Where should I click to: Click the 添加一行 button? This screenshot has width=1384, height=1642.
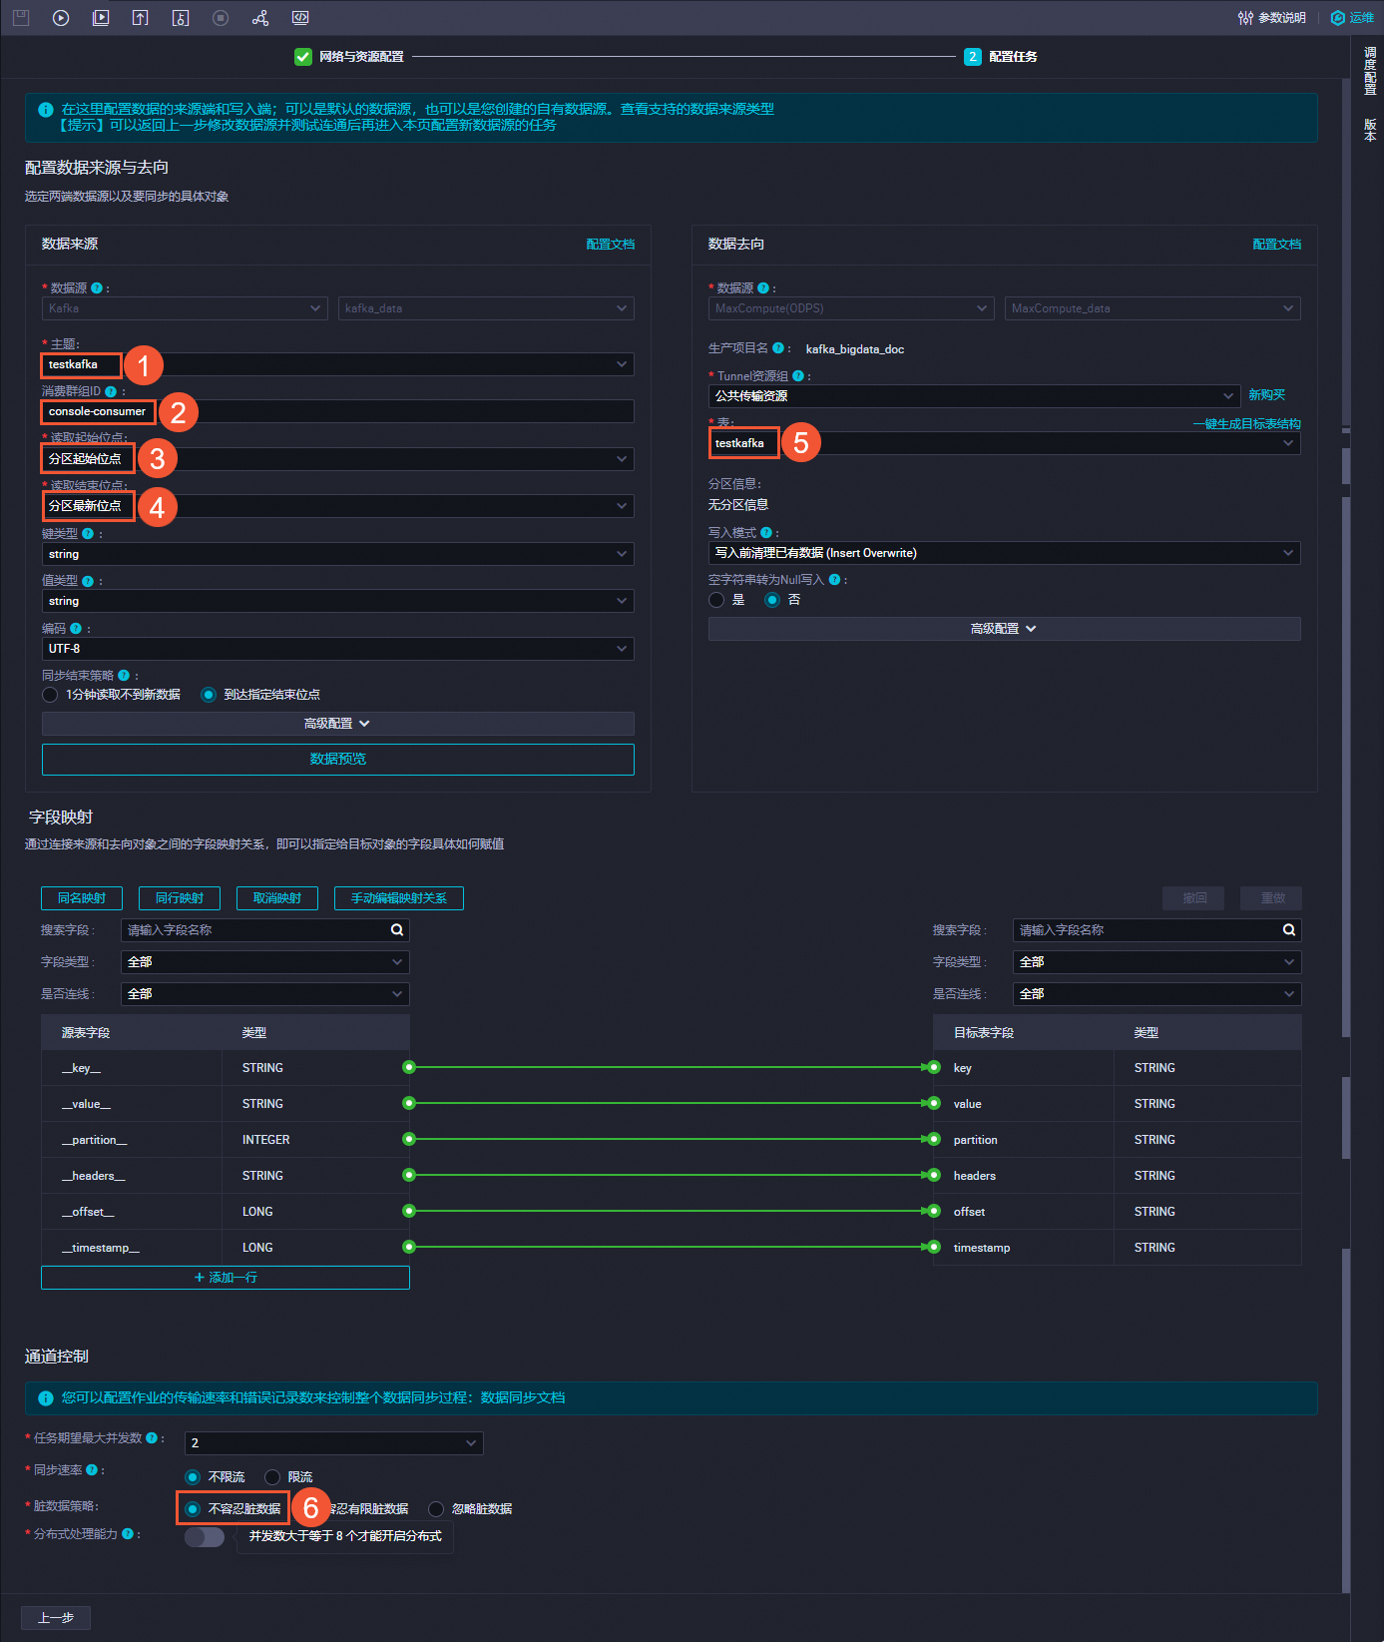pyautogui.click(x=226, y=1278)
